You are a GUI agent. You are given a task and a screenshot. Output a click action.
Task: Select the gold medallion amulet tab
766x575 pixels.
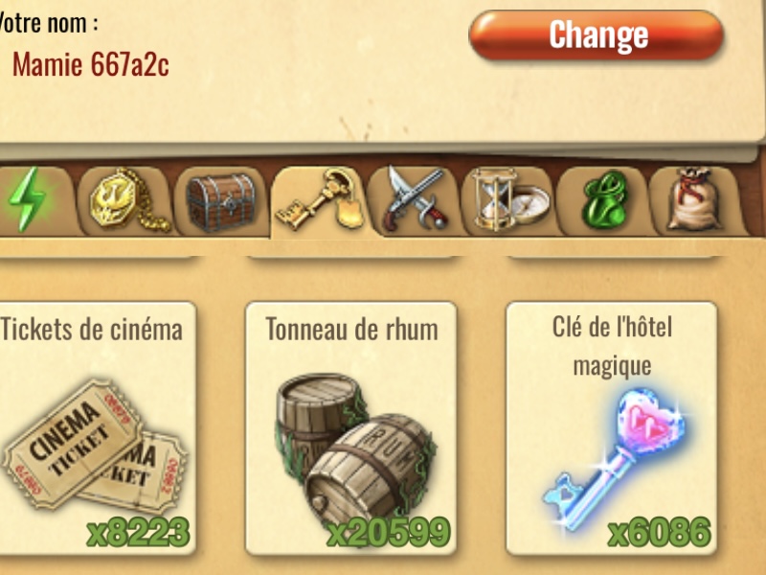tap(126, 200)
